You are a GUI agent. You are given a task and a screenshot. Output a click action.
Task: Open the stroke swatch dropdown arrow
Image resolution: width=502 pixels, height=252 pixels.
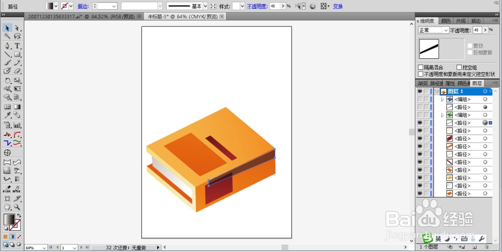pos(71,6)
